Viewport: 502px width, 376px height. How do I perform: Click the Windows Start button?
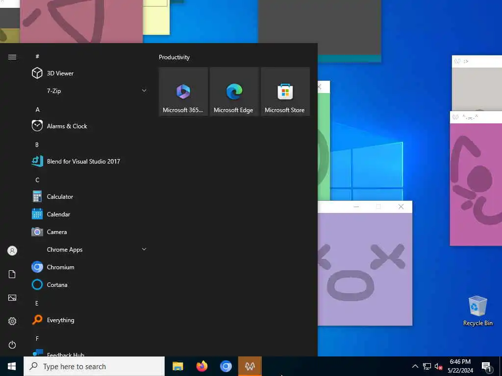pyautogui.click(x=12, y=366)
